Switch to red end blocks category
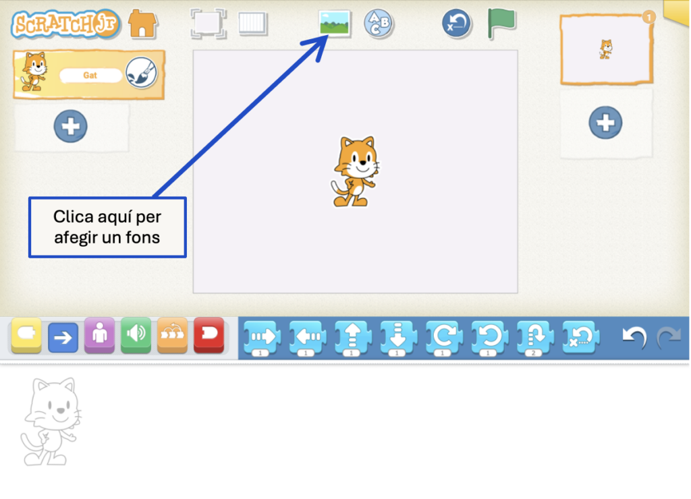Screen dimensions: 691x499 point(209,335)
